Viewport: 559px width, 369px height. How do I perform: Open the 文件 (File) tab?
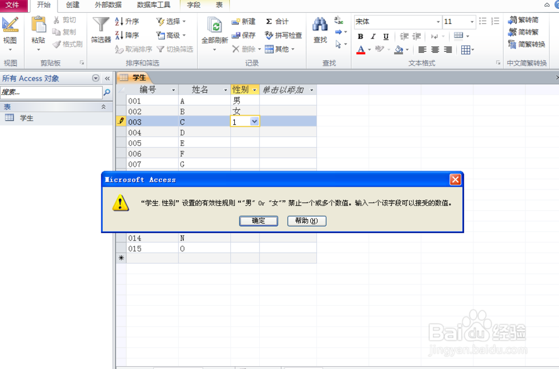[x=12, y=5]
